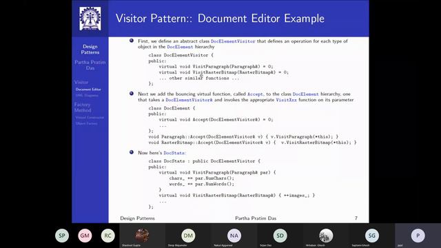Click '... other similar functions ...' line
441x248 pixels.
coord(199,78)
